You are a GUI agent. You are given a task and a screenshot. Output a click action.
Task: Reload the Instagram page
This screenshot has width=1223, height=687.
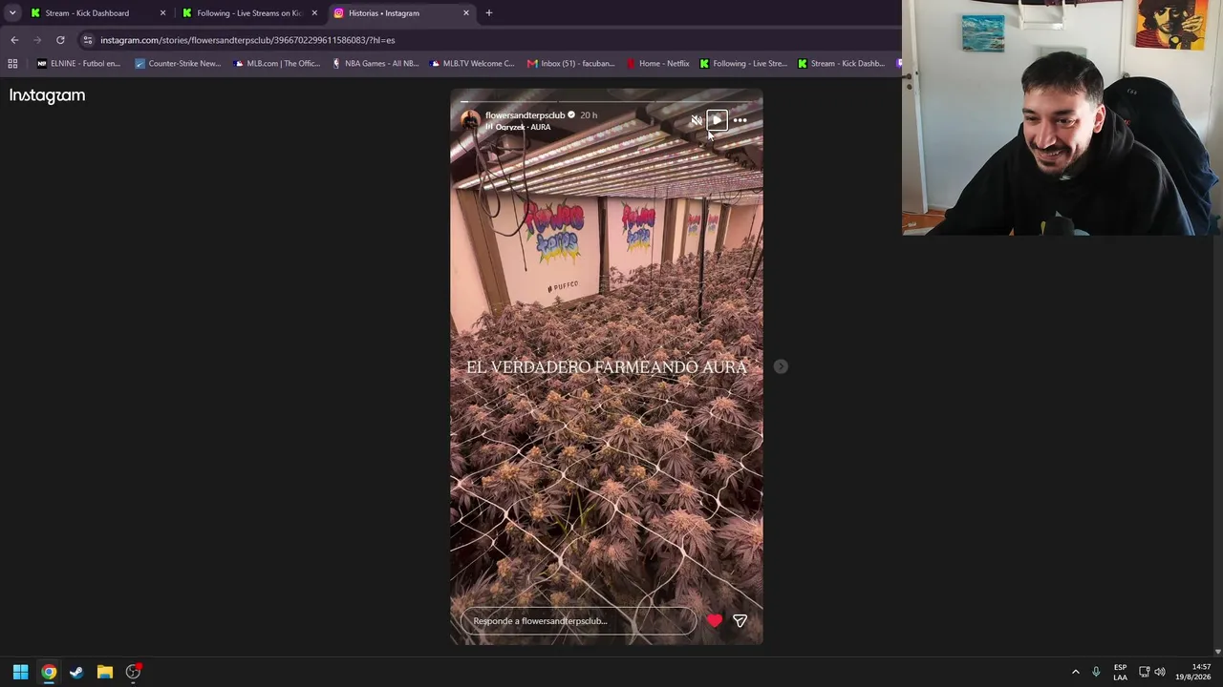pos(60,40)
